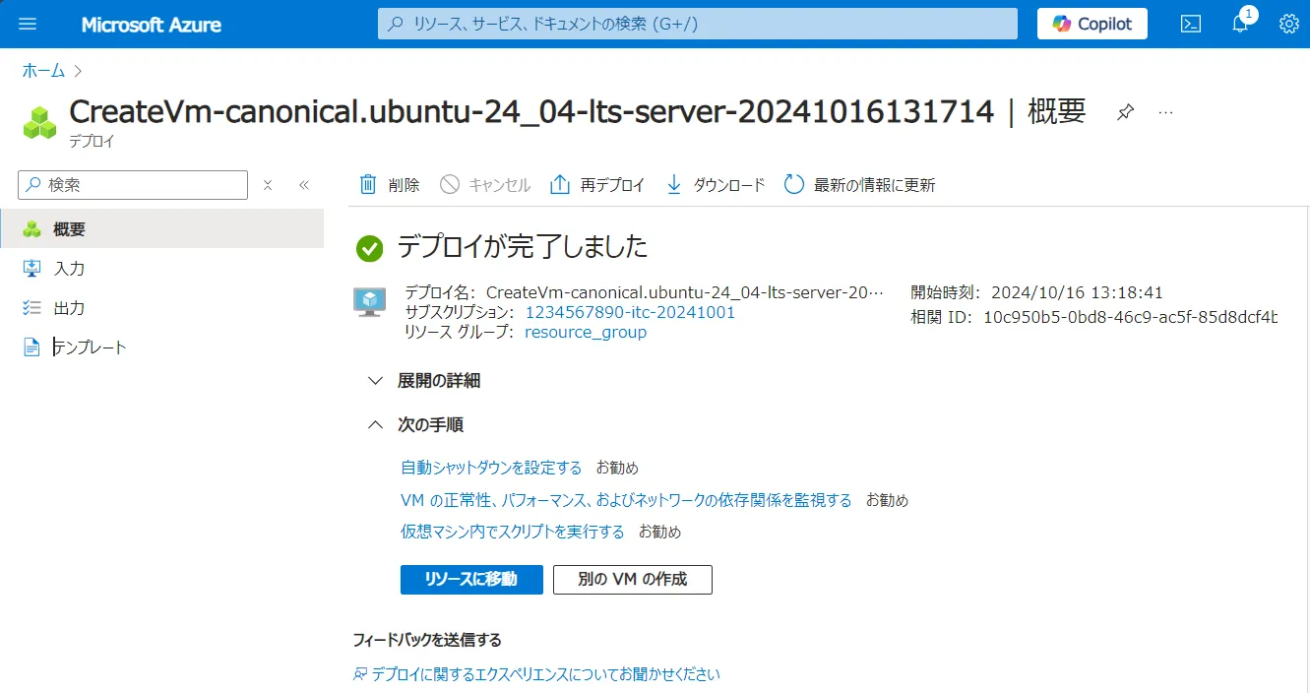Click the 再デプロイ toolbar button
1310x693 pixels.
(x=597, y=185)
